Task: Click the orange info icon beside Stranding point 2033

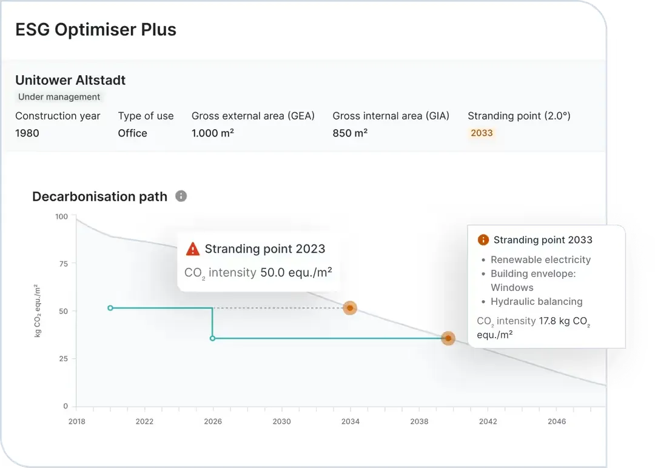Action: (483, 239)
